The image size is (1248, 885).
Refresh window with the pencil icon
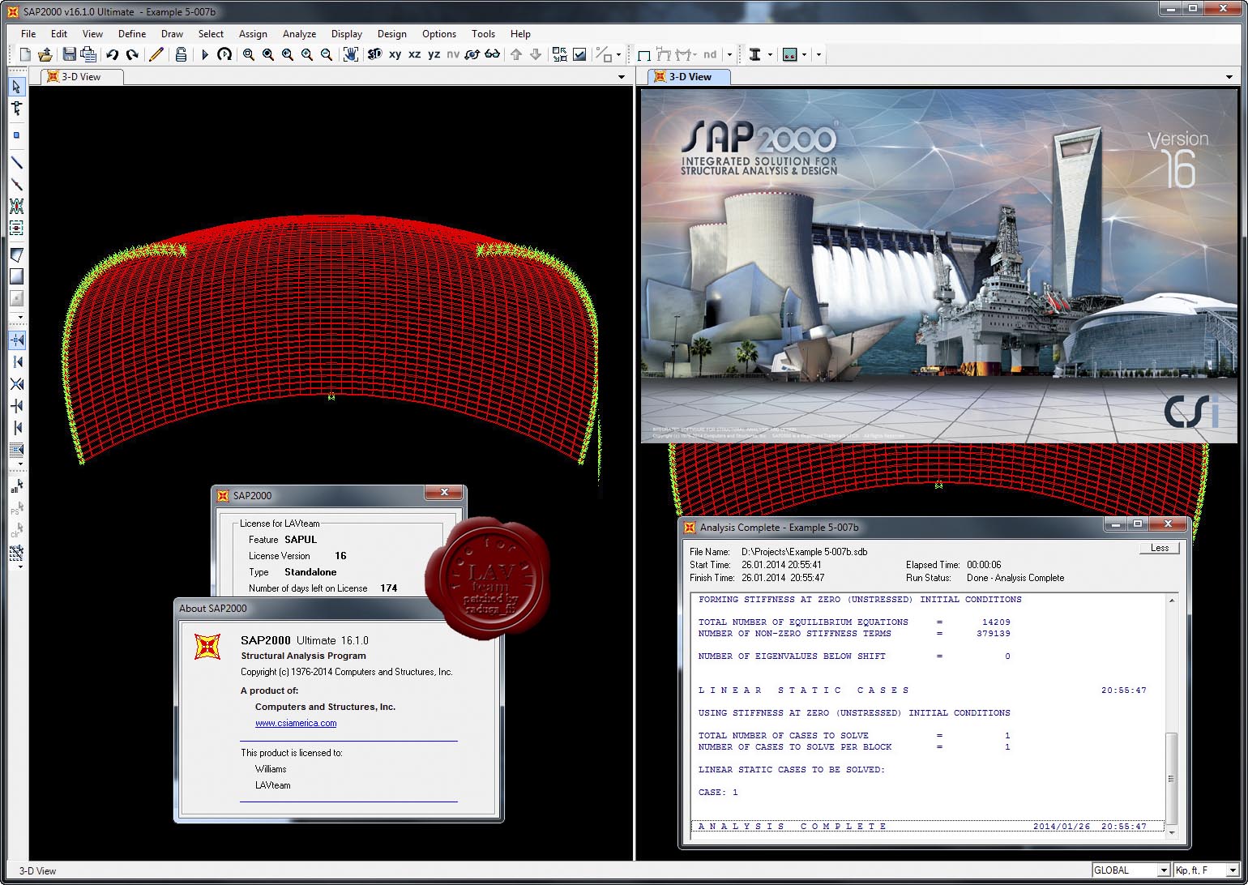point(156,54)
